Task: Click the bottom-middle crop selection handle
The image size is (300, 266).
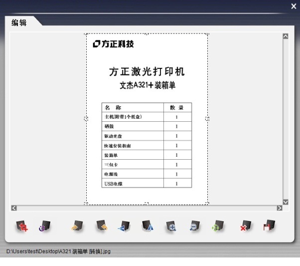Action: click(x=147, y=203)
